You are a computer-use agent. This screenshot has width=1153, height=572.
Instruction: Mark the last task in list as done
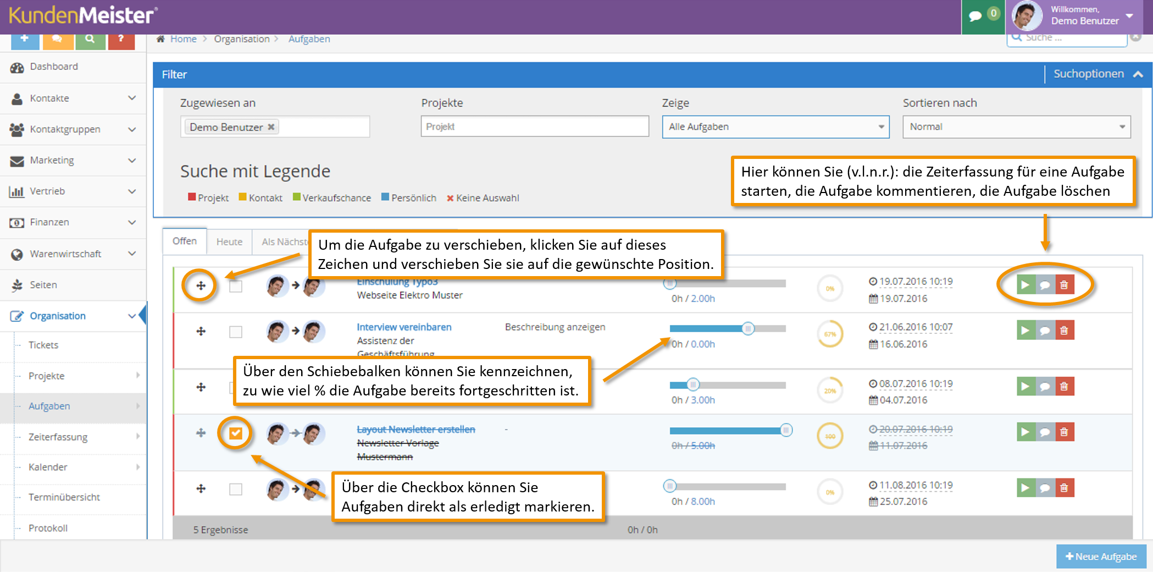pyautogui.click(x=236, y=489)
